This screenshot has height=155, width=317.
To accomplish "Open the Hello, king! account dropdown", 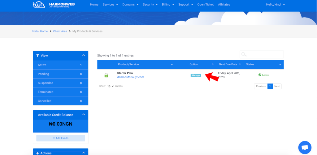I will (x=275, y=5).
